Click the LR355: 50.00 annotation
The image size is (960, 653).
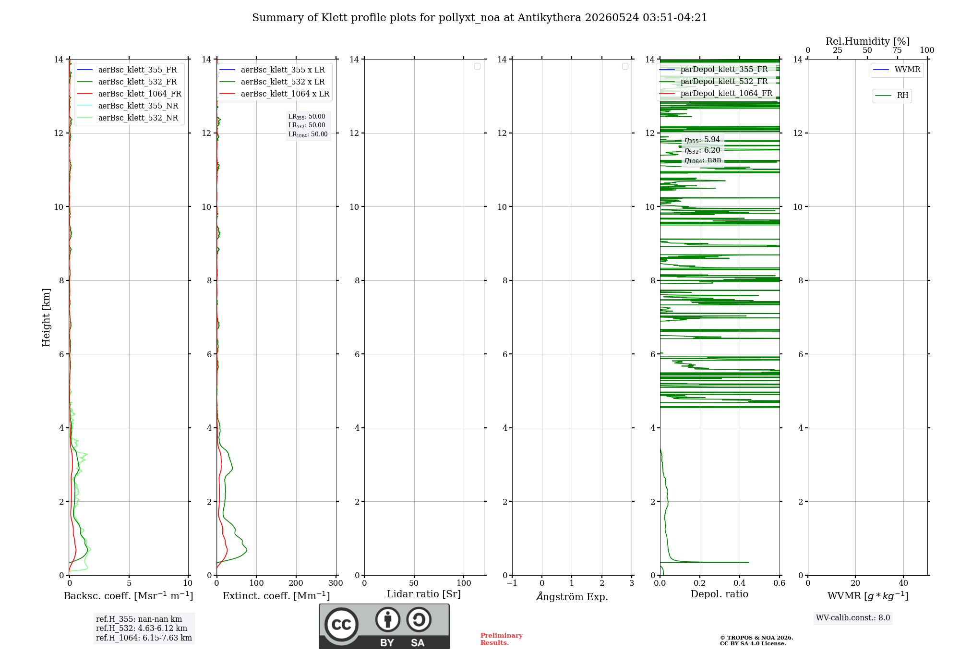coord(307,117)
